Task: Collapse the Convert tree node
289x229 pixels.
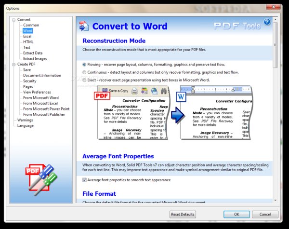Action: point(14,20)
